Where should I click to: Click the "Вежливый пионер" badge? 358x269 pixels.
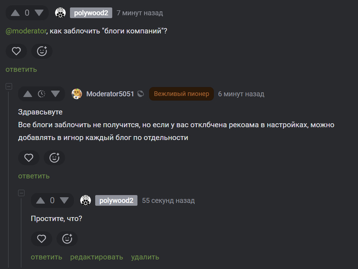tap(182, 94)
